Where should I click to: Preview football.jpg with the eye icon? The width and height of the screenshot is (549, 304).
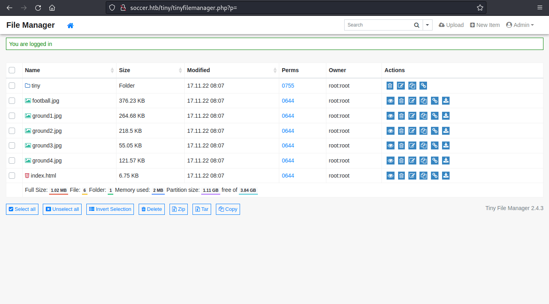pyautogui.click(x=390, y=101)
